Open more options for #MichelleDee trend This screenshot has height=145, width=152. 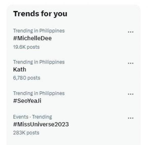click(130, 32)
